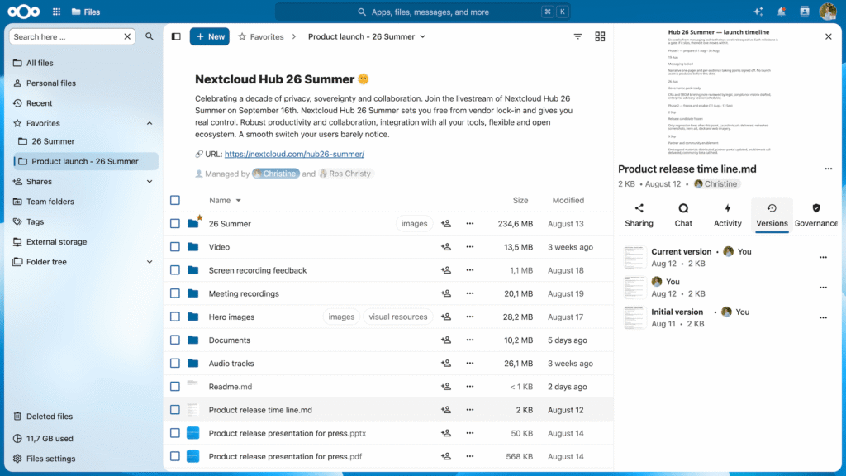
Task: Open actions for press presentation pdf
Action: pos(470,456)
